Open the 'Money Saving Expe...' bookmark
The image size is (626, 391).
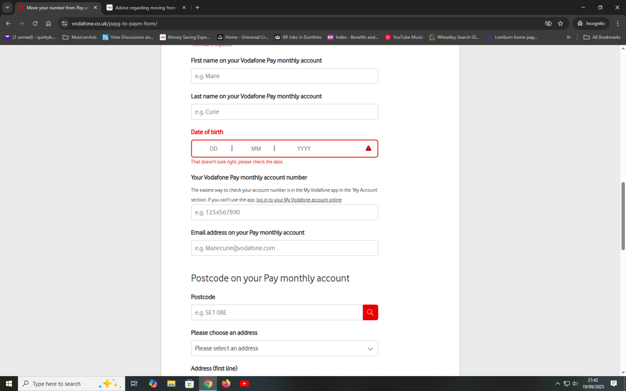click(x=185, y=37)
